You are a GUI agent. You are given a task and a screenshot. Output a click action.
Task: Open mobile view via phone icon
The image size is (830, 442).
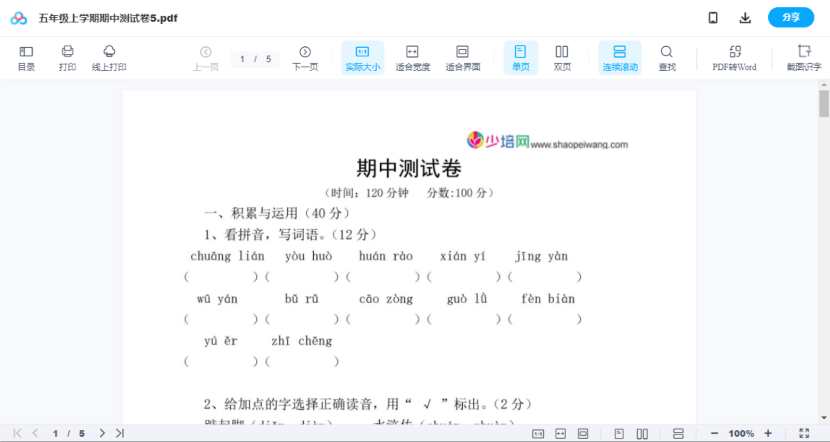point(713,17)
